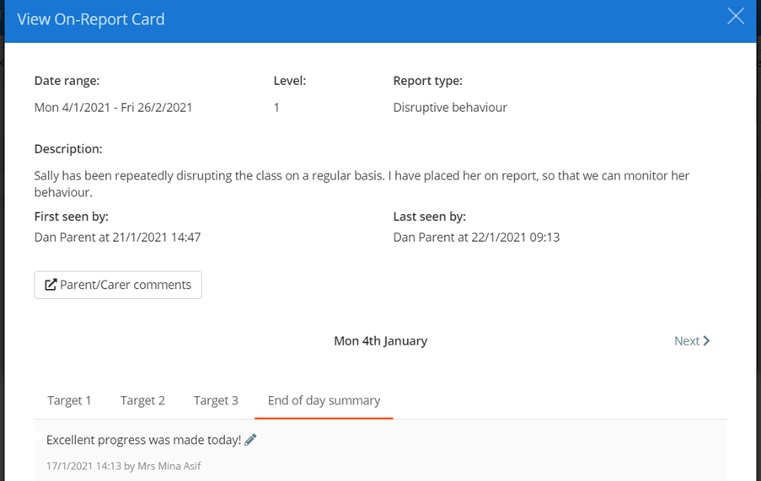Screen dimensions: 761x481
Task: Switch to the Target 2 tab
Action: 142,400
